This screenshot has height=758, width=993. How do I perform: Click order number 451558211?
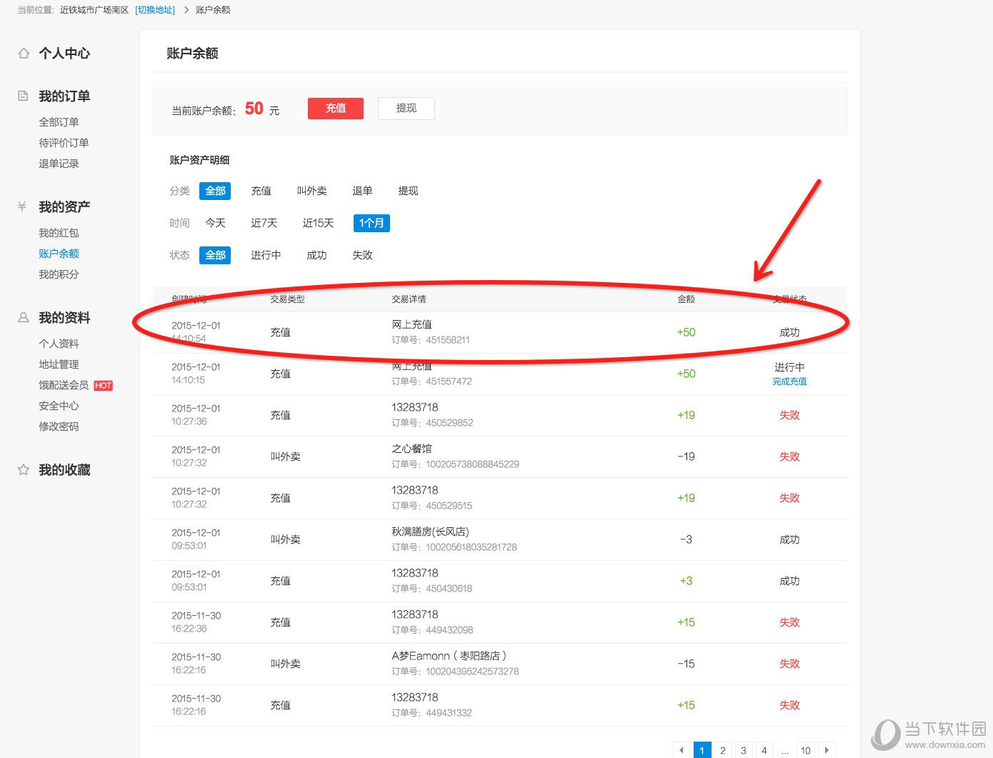447,340
